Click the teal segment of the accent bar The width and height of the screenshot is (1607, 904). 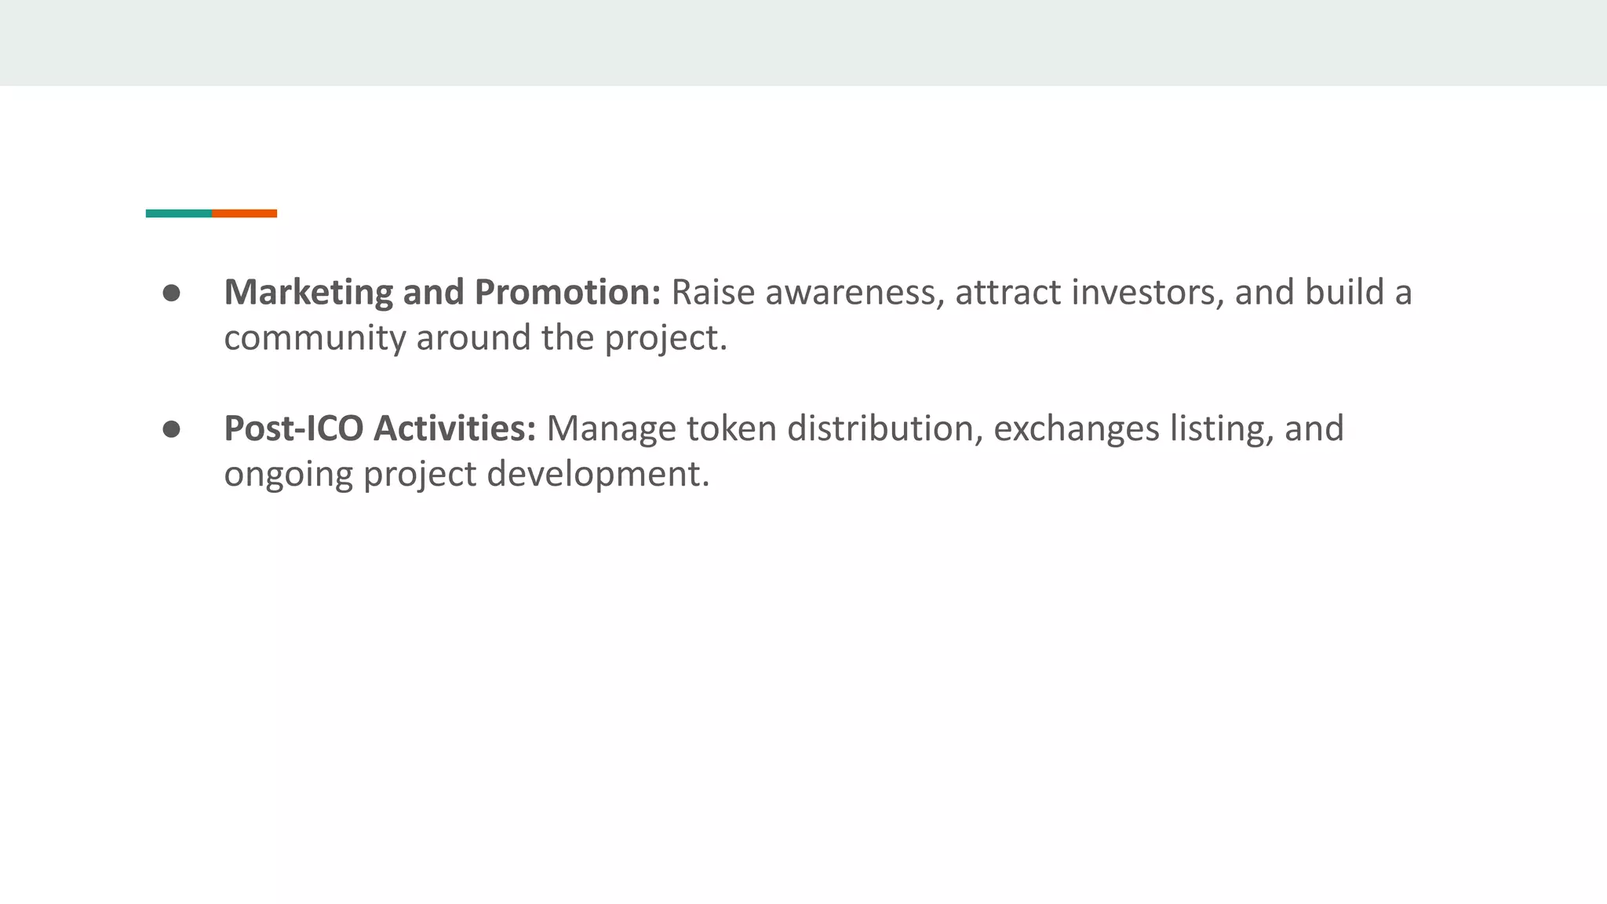(178, 213)
